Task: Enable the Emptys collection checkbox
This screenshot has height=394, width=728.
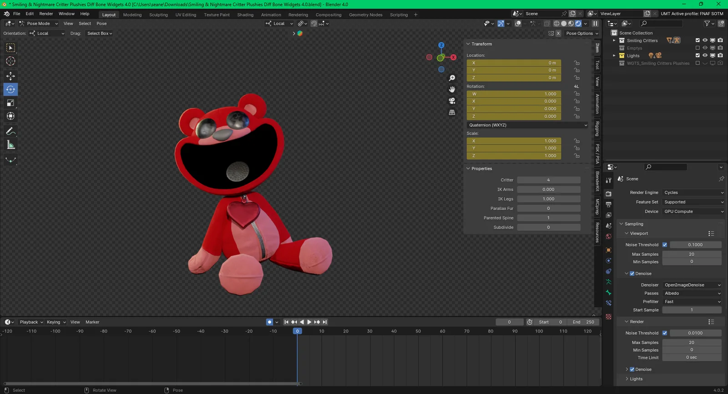Action: 698,48
